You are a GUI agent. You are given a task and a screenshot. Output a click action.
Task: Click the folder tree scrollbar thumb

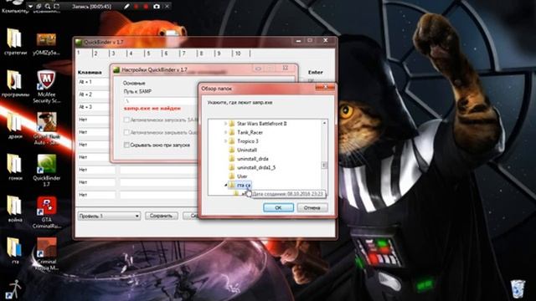tap(324, 166)
